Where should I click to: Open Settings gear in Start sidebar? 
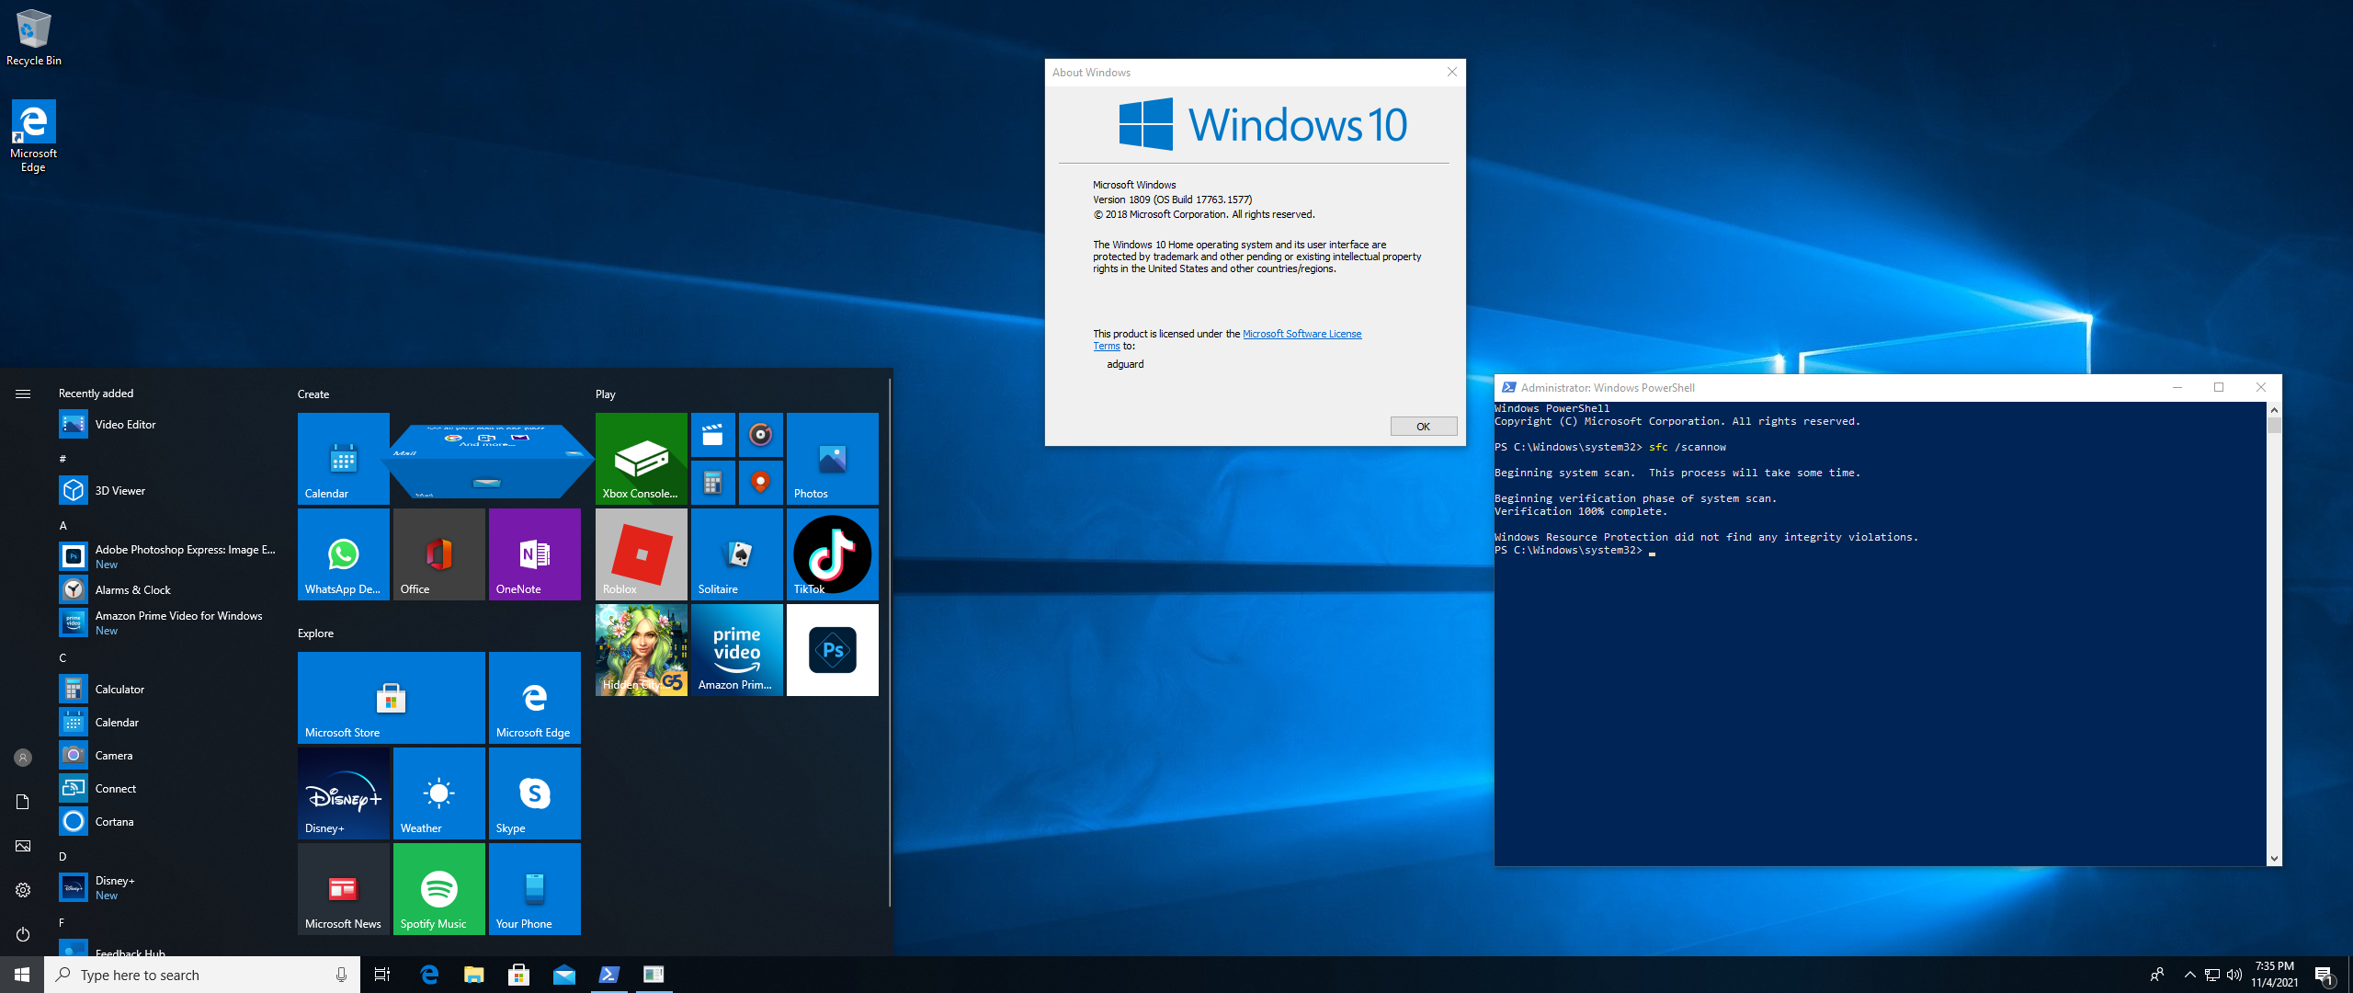point(23,890)
